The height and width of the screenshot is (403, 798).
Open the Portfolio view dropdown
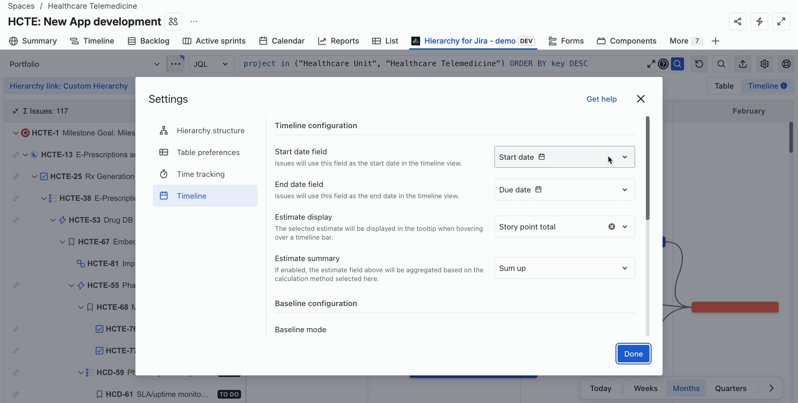(84, 64)
